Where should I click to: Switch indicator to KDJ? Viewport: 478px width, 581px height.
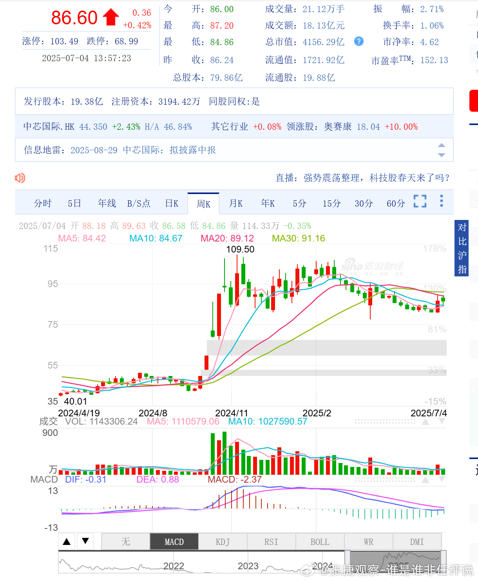[x=223, y=542]
